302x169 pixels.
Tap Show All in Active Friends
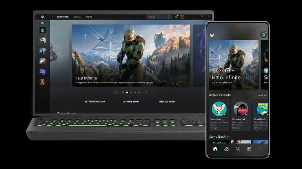[x=262, y=95]
